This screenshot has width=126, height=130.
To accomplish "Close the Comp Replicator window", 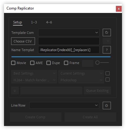I will pyautogui.click(x=119, y=9).
